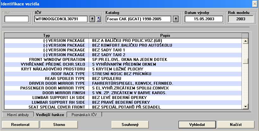This screenshot has width=259, height=131.
Task: Click the IČV text input field
Action: click(60, 19)
